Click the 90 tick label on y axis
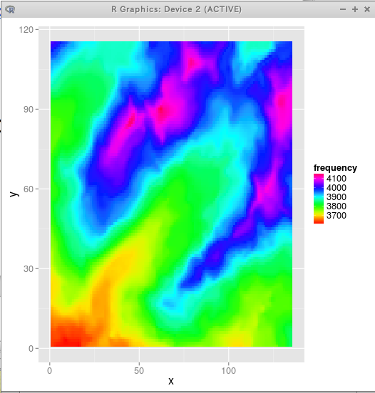 29,110
